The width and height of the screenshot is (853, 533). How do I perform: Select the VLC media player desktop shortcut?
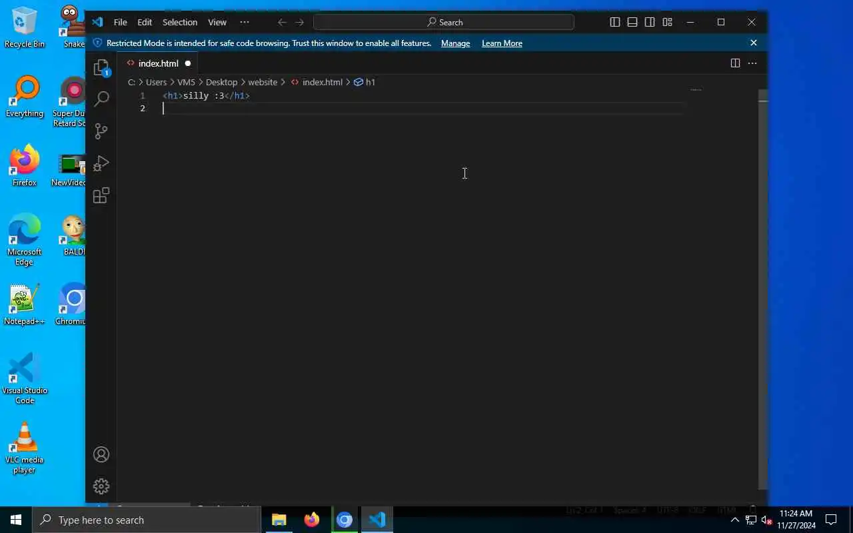pos(25,448)
